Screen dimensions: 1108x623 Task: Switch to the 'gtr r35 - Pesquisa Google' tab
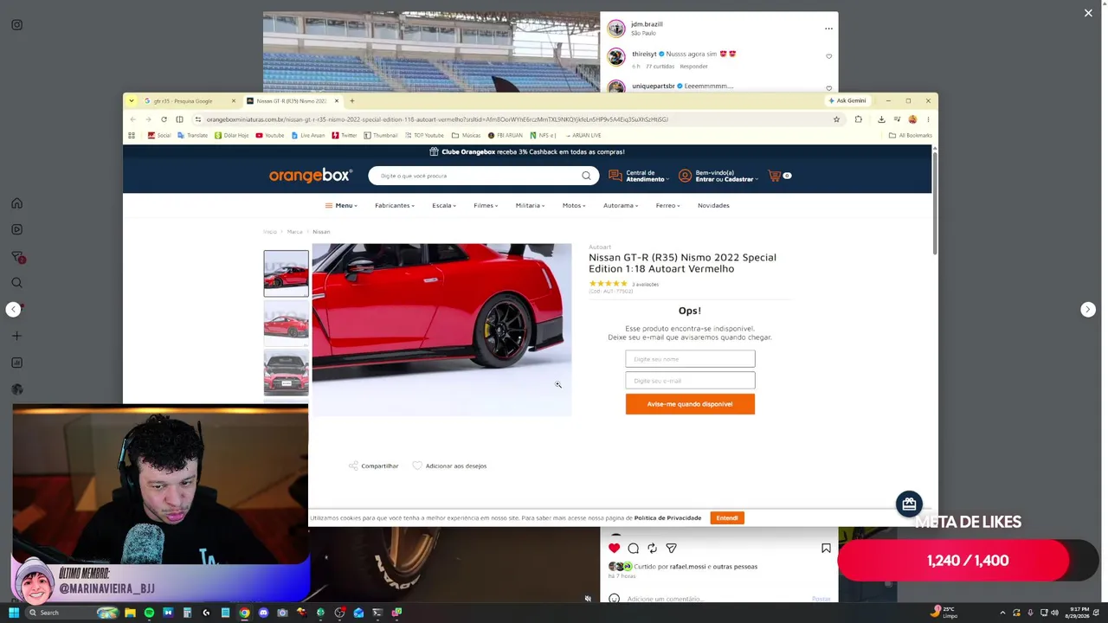coord(189,101)
